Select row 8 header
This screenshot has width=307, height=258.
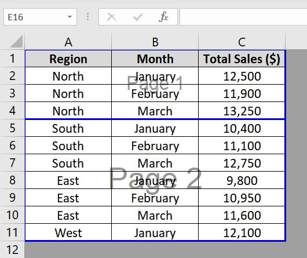(12, 180)
